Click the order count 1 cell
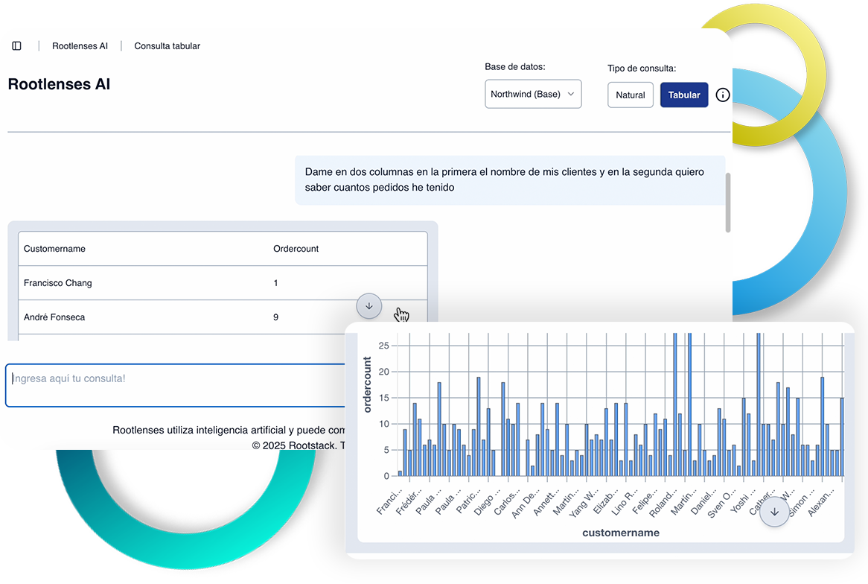 (275, 283)
